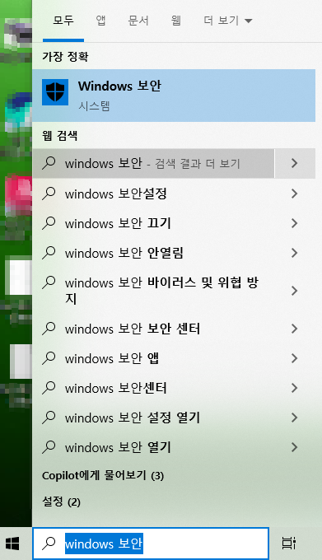Screen dimensions: 322x560
Task: Expand Copilot에게 물어보기 (3) section
Action: [x=103, y=475]
